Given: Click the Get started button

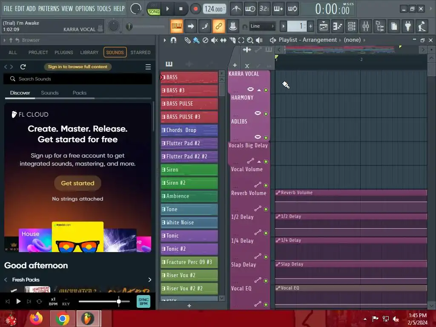Looking at the screenshot, I should [77, 183].
